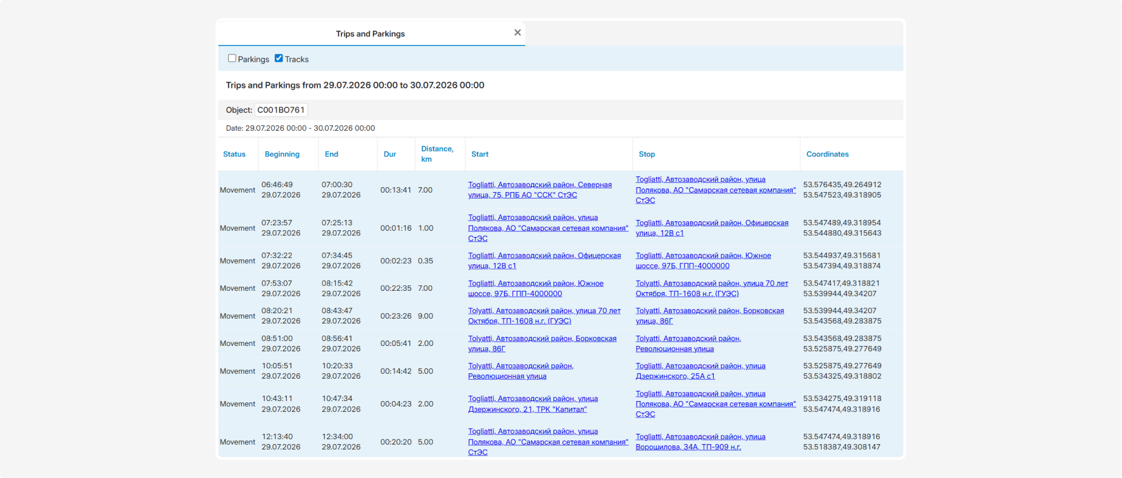The width and height of the screenshot is (1122, 478).
Task: Open stop link улица Дзержинского, 25А с1
Action: pos(700,371)
